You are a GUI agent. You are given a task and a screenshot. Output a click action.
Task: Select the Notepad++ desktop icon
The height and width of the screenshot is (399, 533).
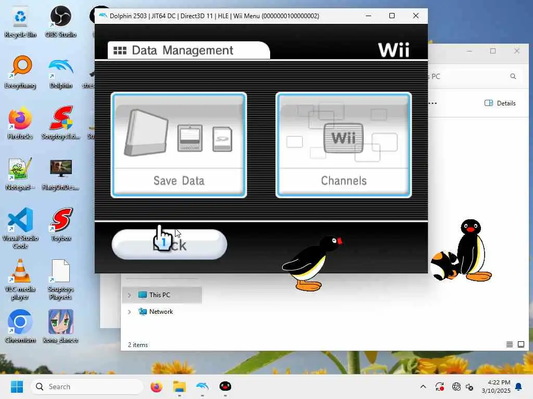pos(20,174)
